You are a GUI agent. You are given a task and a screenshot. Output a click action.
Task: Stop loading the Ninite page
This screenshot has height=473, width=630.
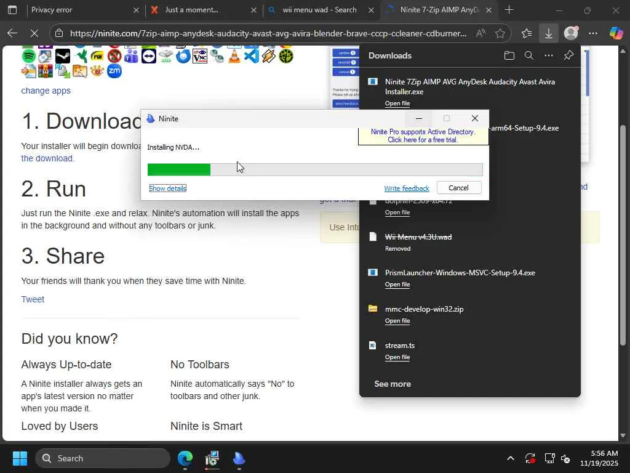34,33
